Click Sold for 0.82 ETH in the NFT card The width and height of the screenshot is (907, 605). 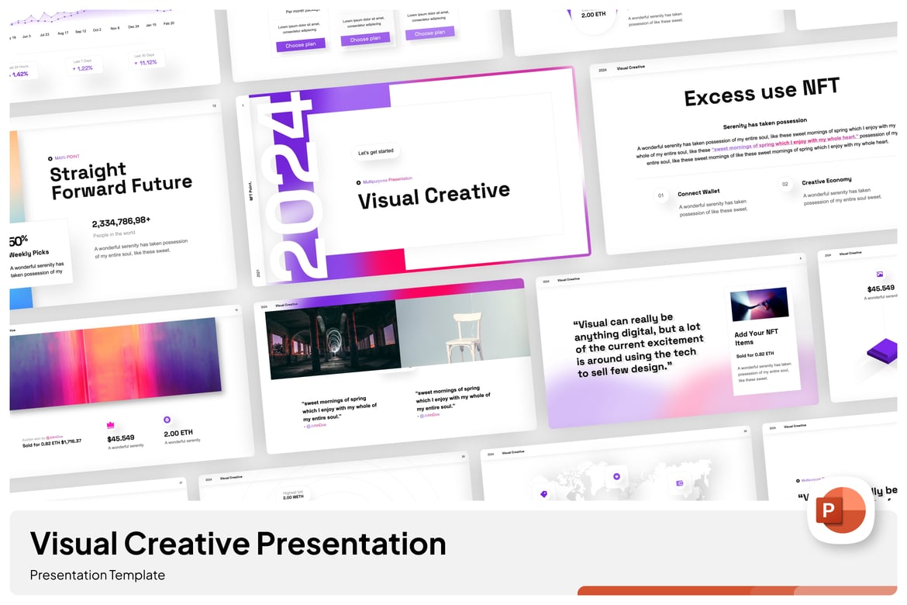[755, 354]
